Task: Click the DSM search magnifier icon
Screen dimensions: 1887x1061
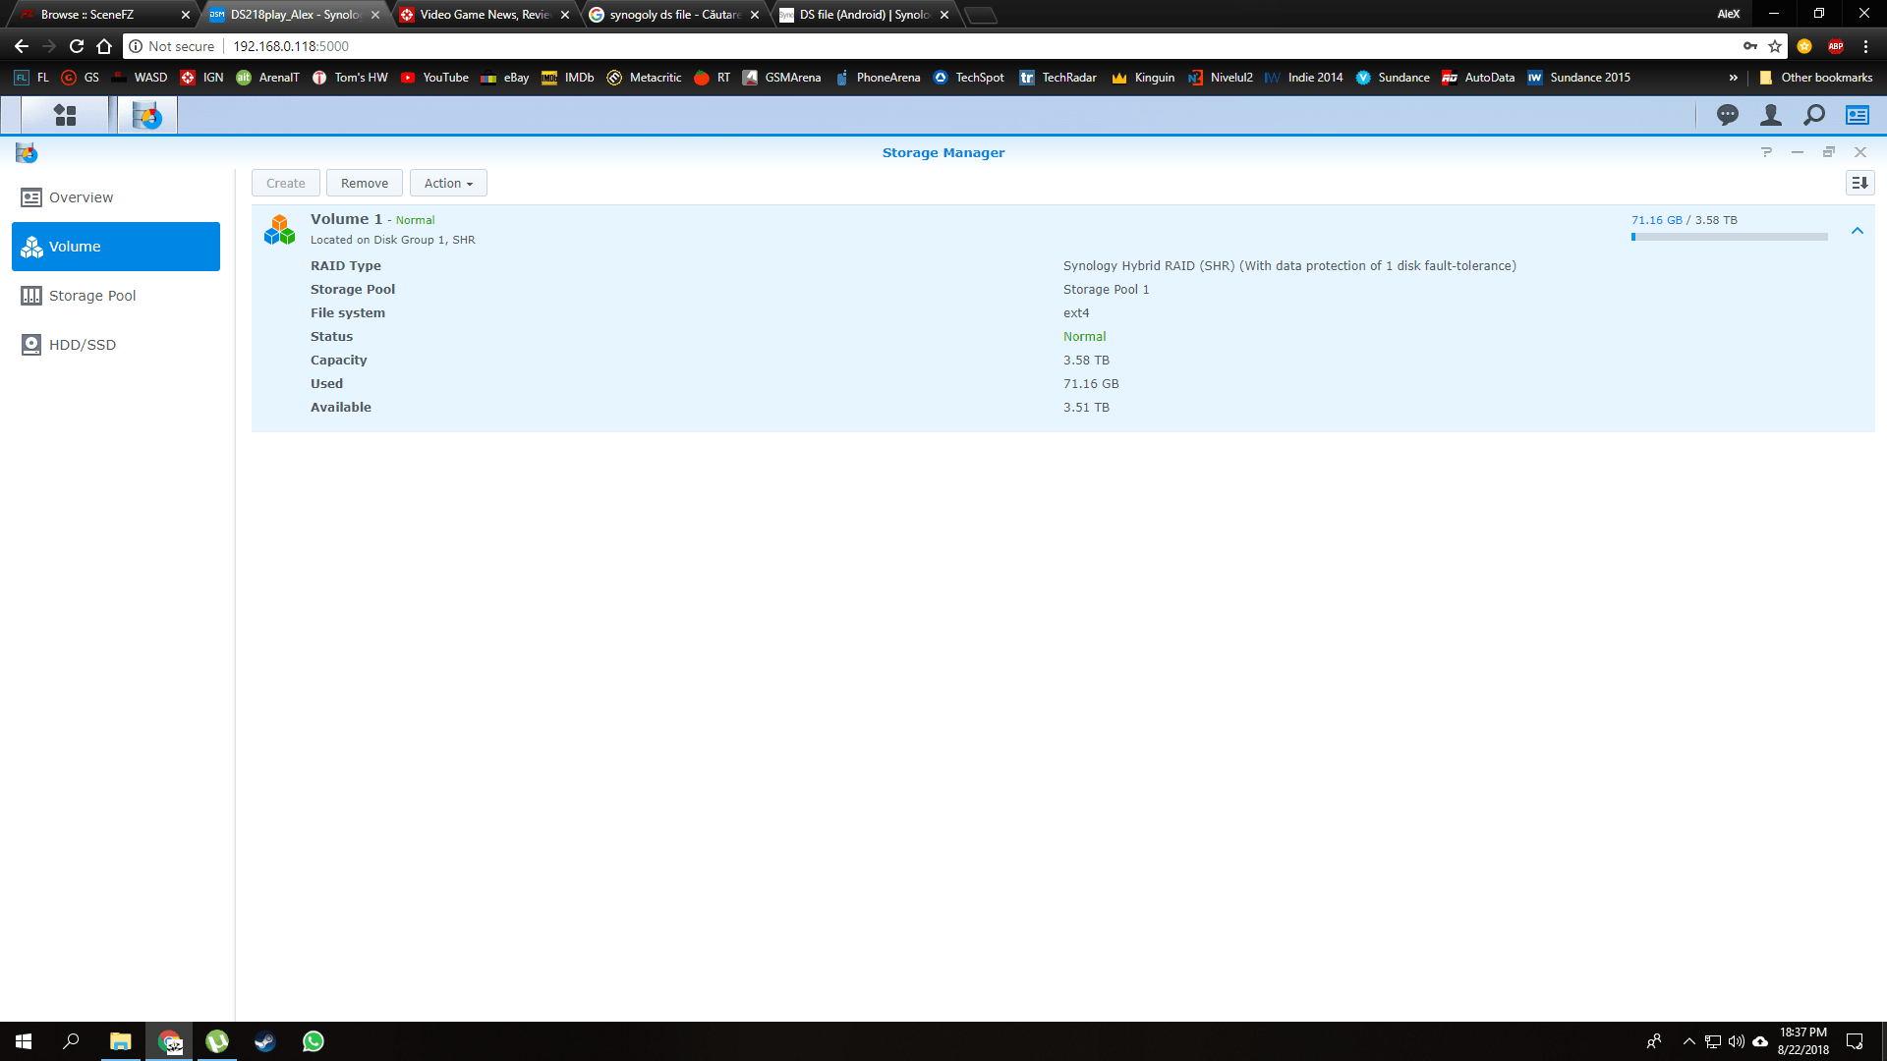Action: pos(1814,116)
